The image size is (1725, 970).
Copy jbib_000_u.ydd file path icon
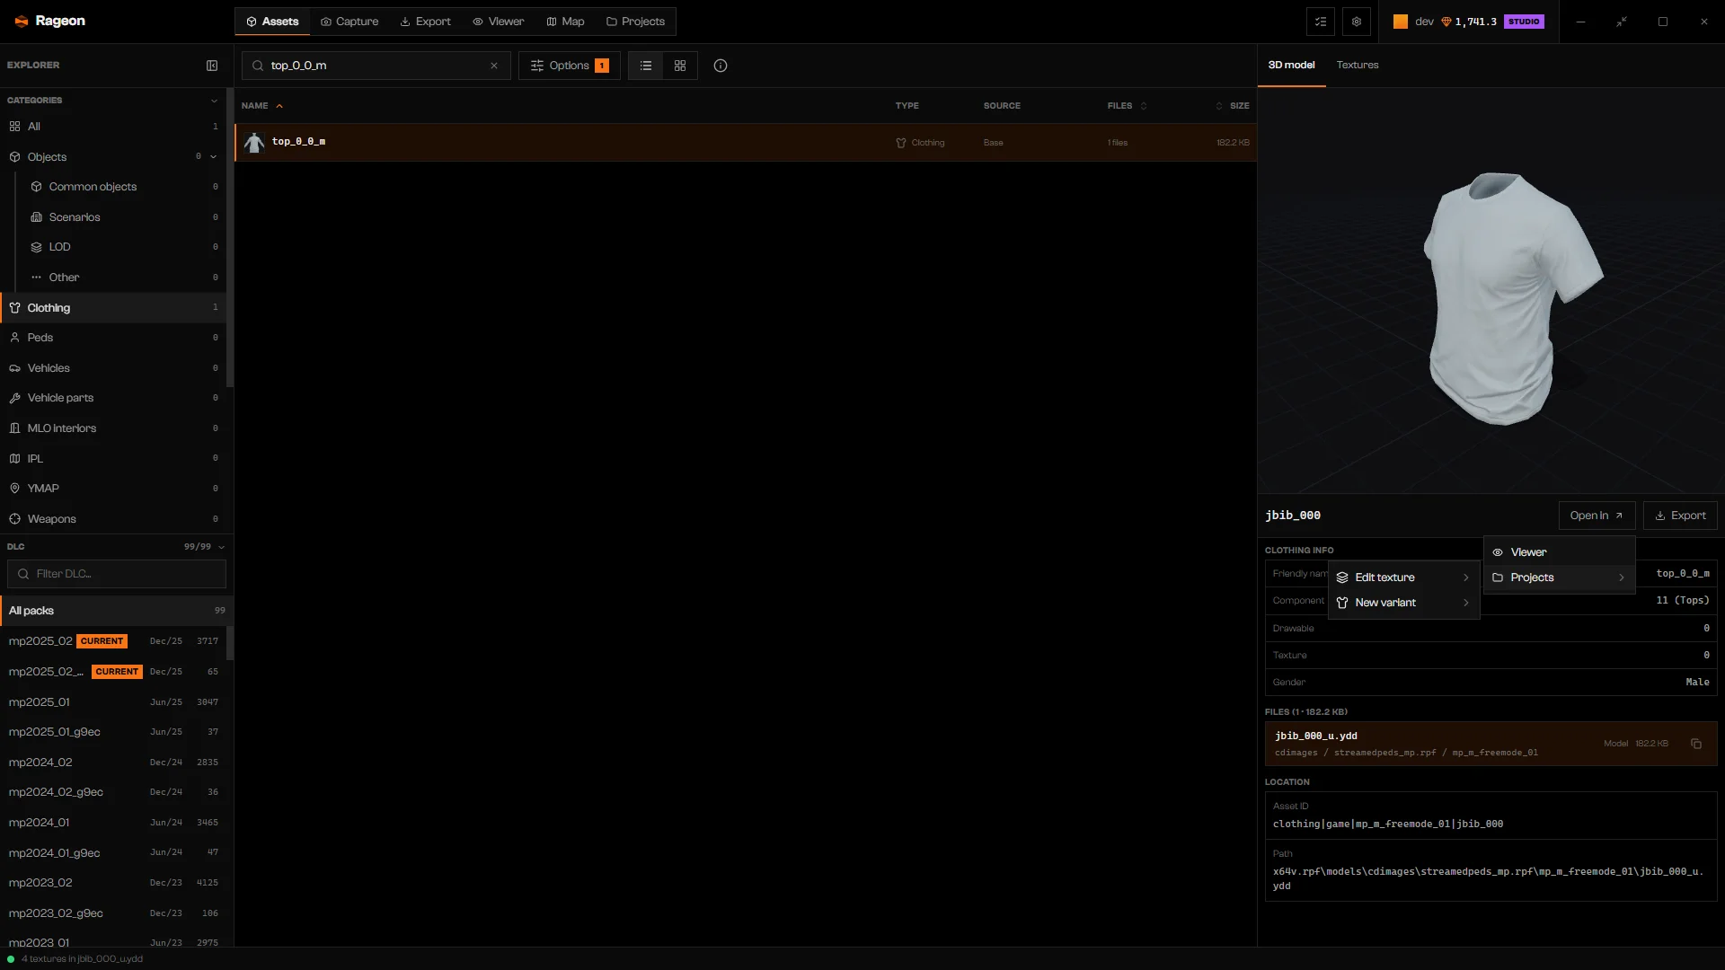click(x=1696, y=744)
